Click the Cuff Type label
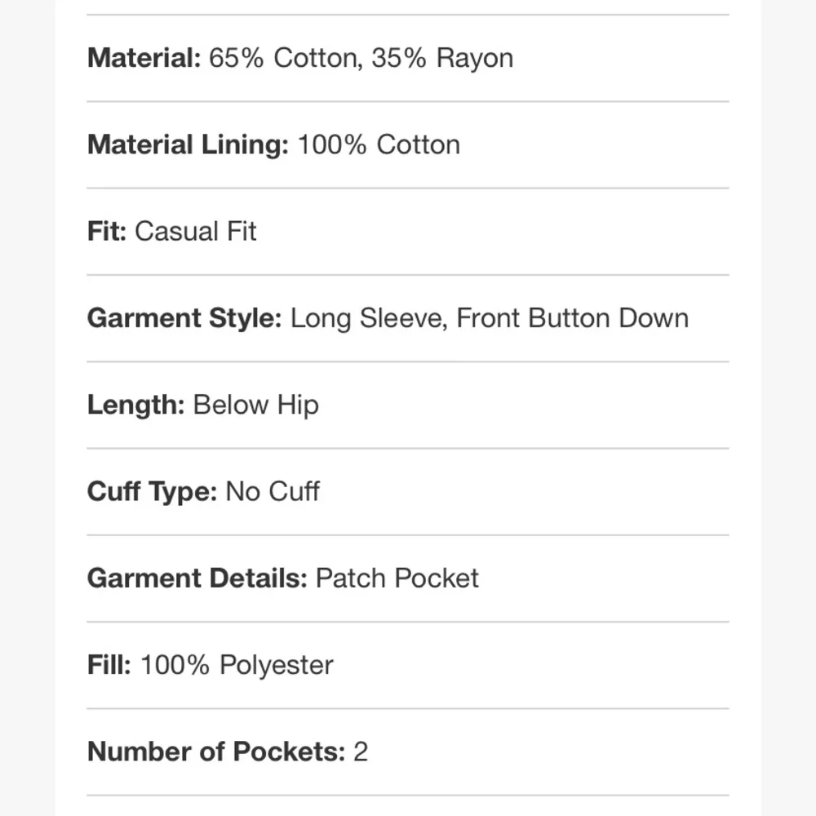 pos(152,491)
